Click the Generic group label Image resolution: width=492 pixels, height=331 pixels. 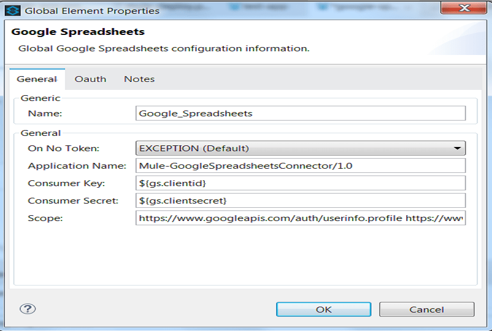pos(34,97)
